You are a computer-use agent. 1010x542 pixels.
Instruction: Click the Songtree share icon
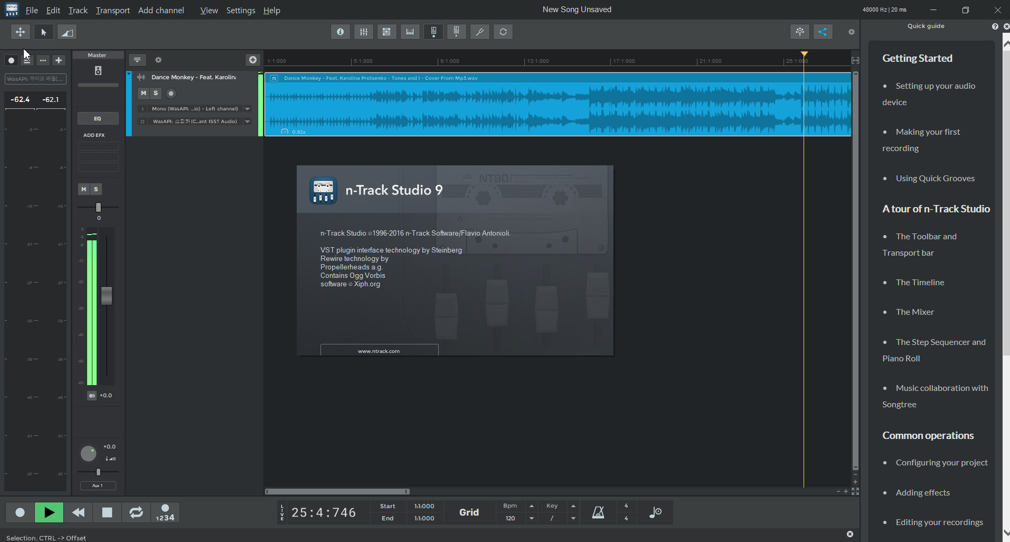click(x=823, y=32)
